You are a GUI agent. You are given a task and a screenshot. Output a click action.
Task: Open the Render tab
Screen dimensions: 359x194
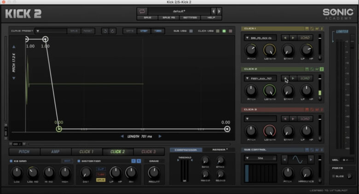tap(220, 150)
